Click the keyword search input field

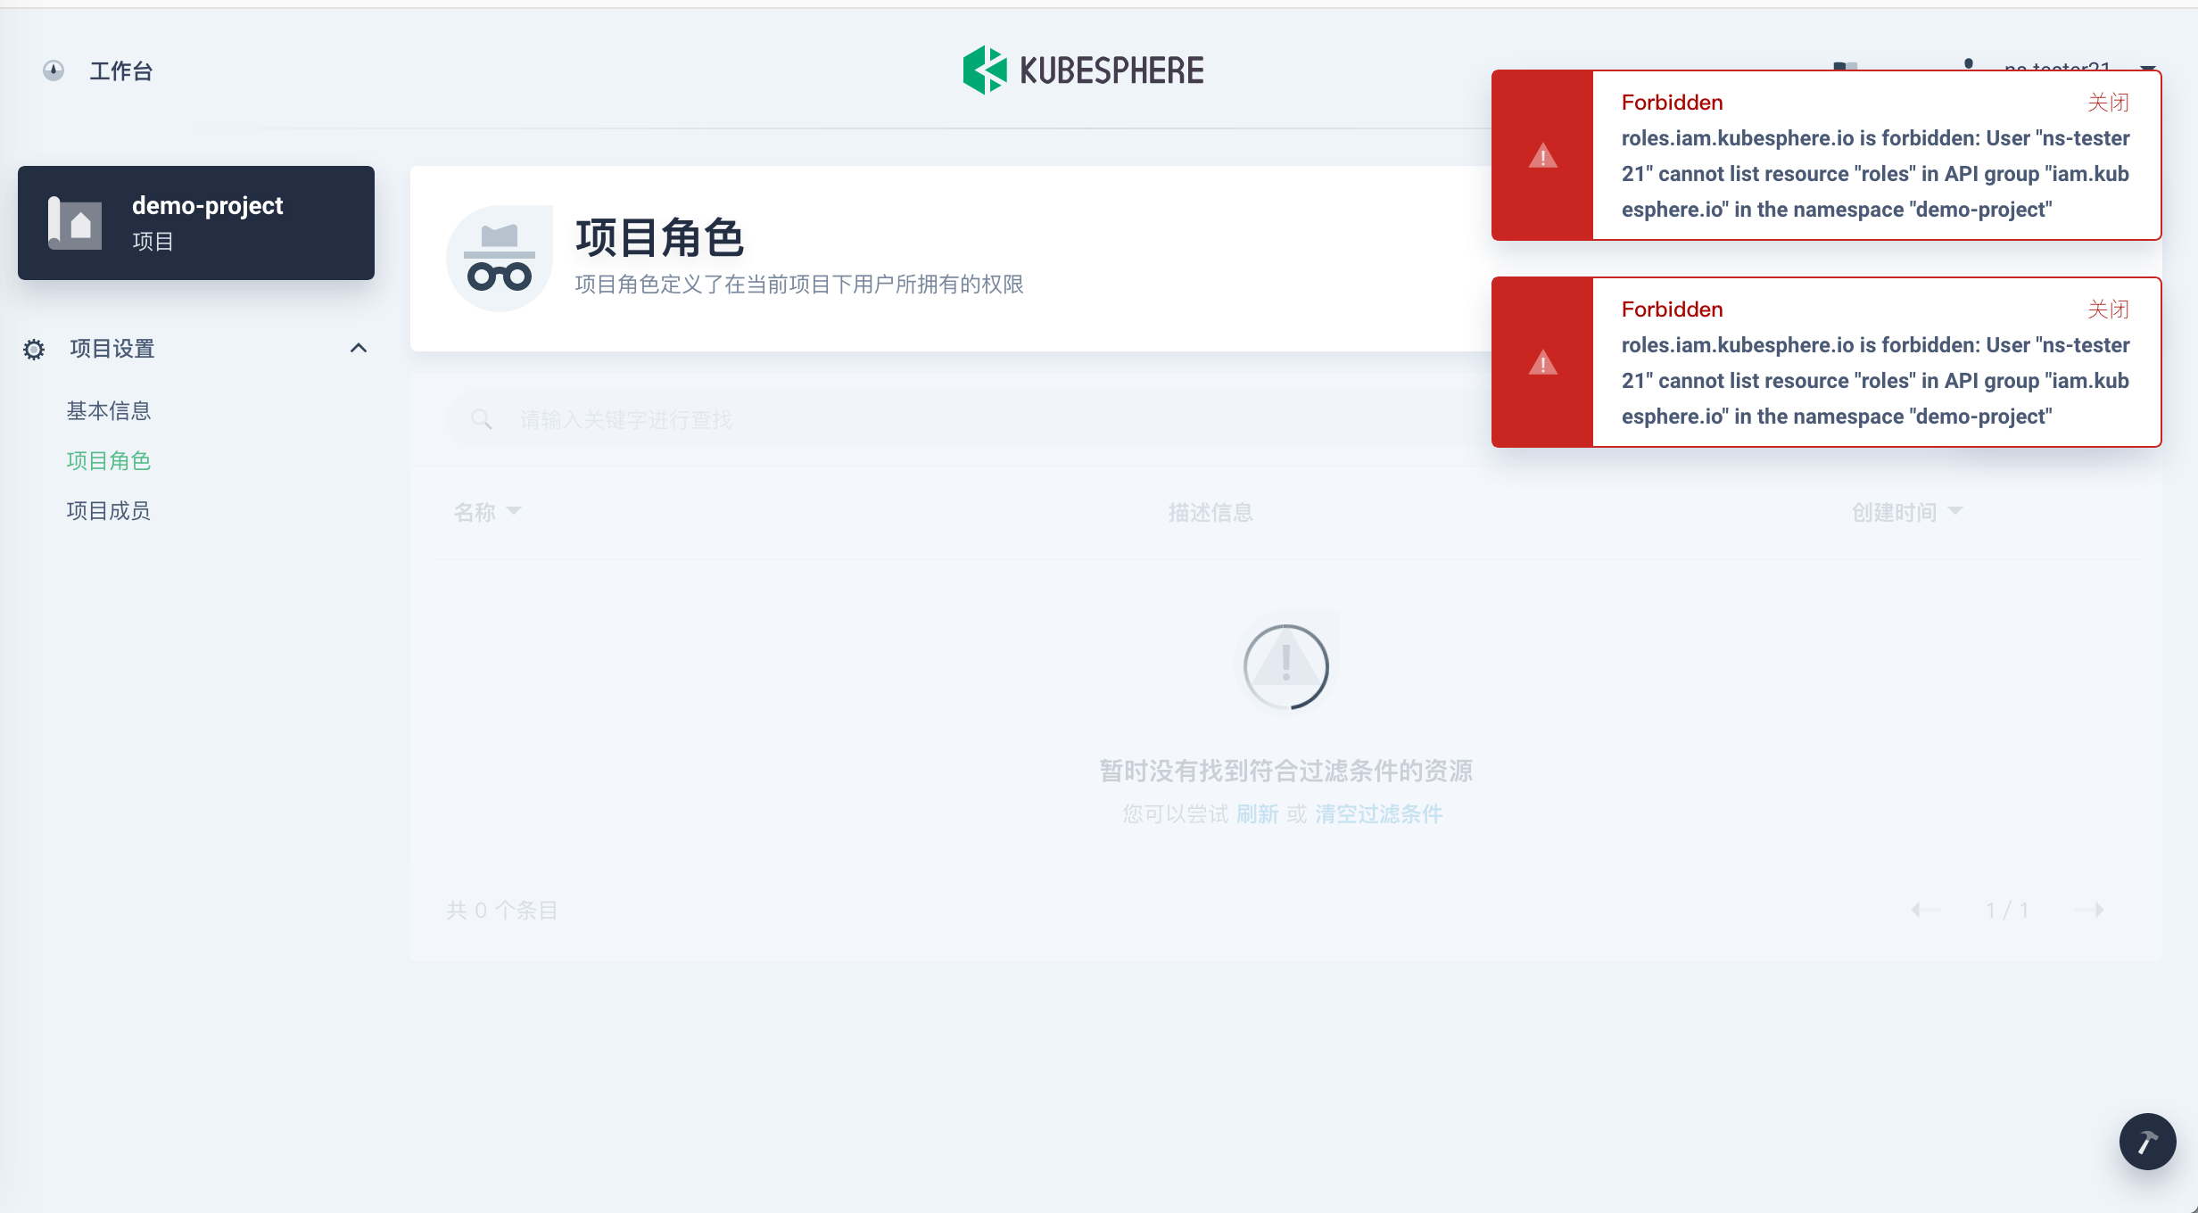tap(803, 418)
